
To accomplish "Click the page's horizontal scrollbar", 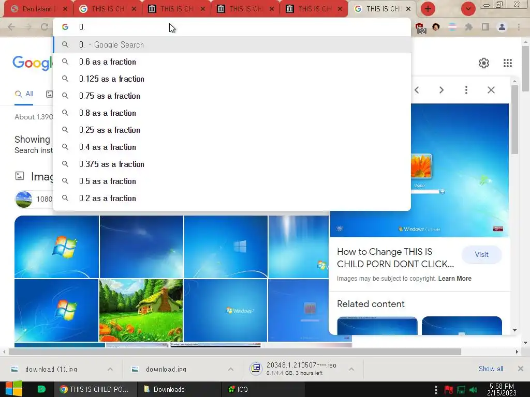I will (235, 352).
